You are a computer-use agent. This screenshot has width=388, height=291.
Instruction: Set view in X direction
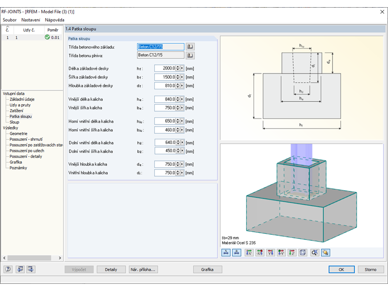click(x=249, y=253)
